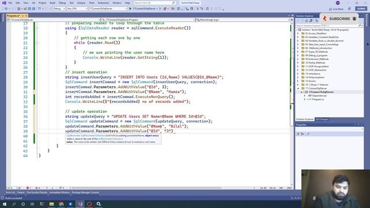
Task: Click Switch Views icon in Solution Explorer toolbar
Action: 311,21
